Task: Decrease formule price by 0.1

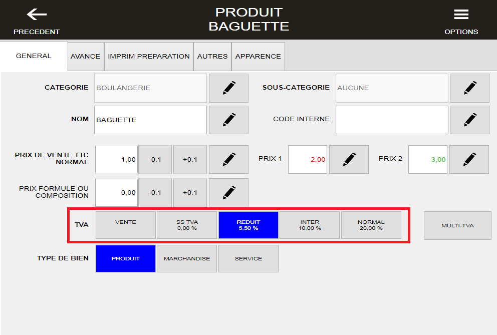Action: click(155, 193)
